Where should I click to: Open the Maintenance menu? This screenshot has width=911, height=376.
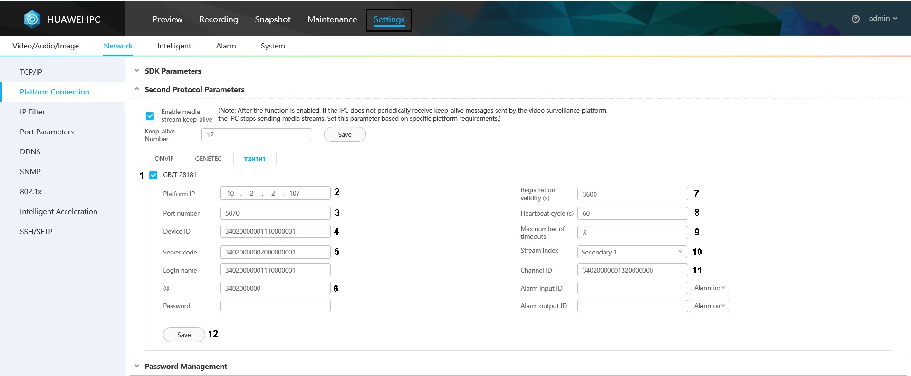pyautogui.click(x=332, y=19)
